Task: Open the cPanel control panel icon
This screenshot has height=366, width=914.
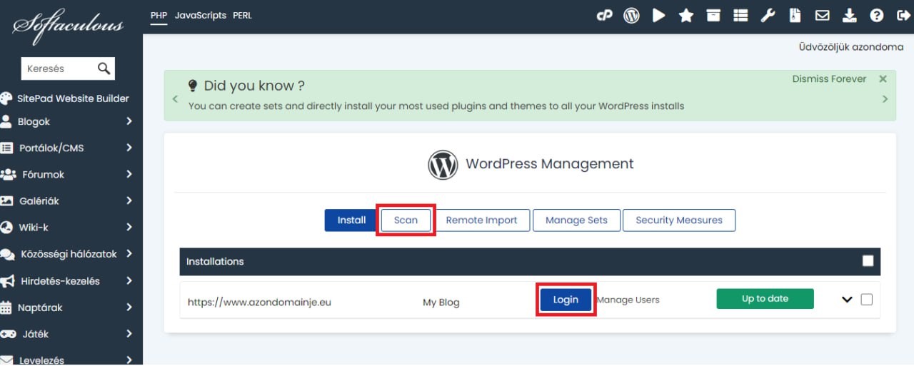Action: pyautogui.click(x=604, y=16)
